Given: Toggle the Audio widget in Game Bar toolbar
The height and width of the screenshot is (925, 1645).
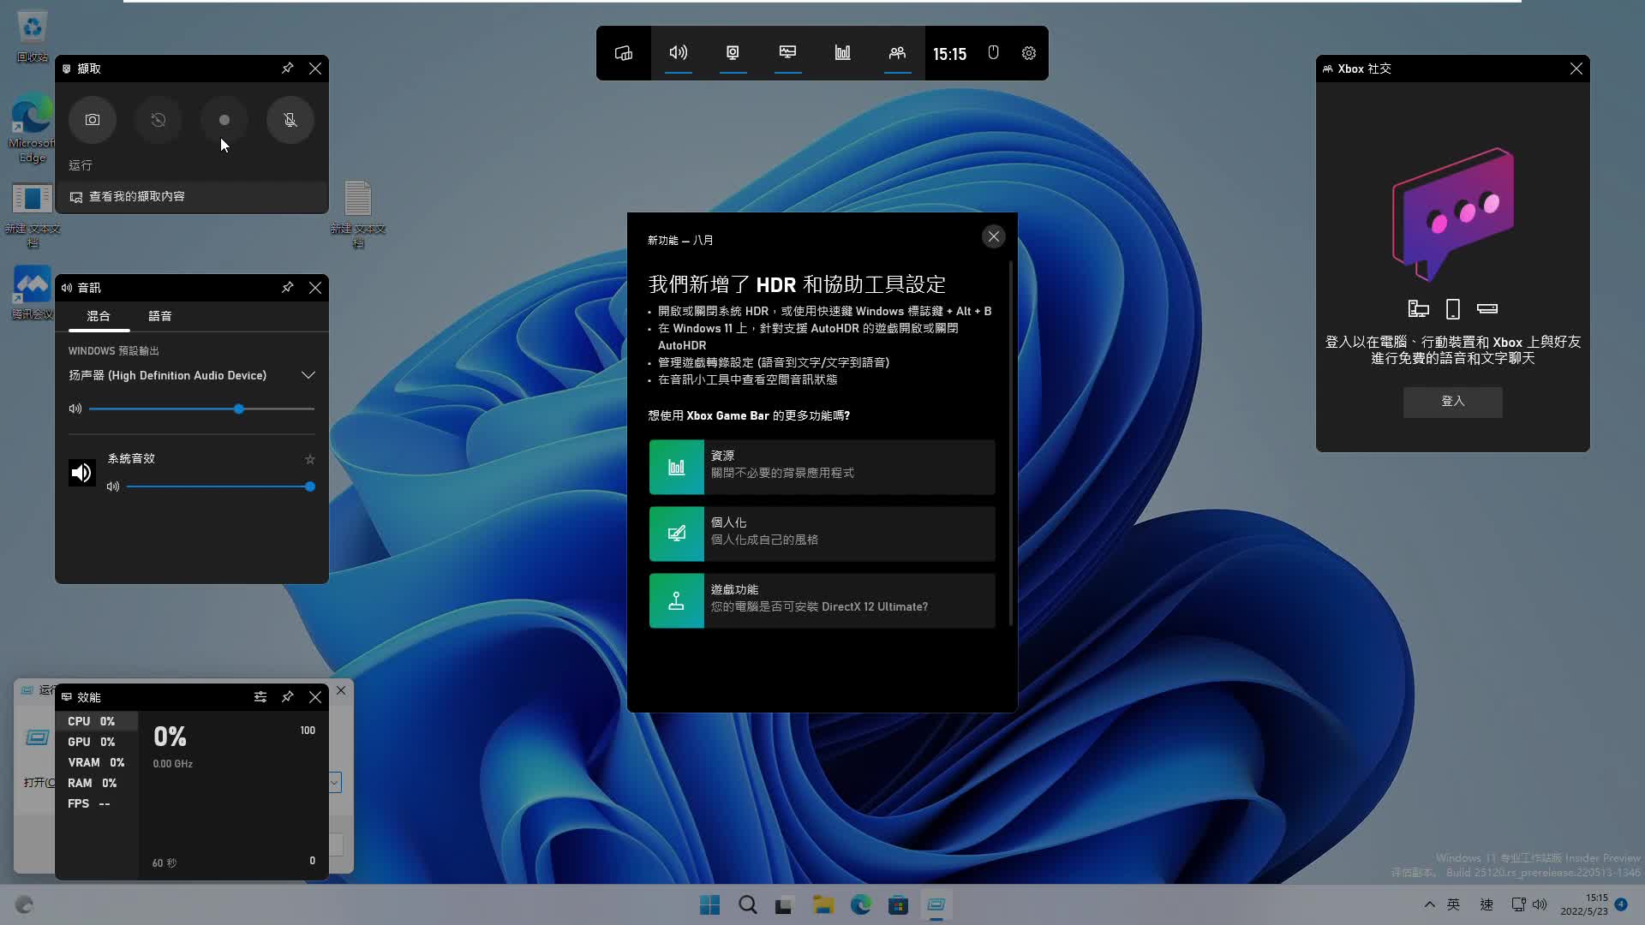Looking at the screenshot, I should (678, 53).
